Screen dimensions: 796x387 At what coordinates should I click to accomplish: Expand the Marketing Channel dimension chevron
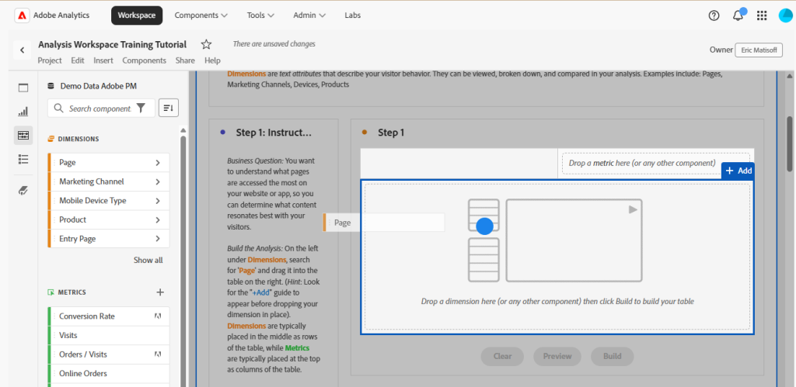click(x=157, y=181)
